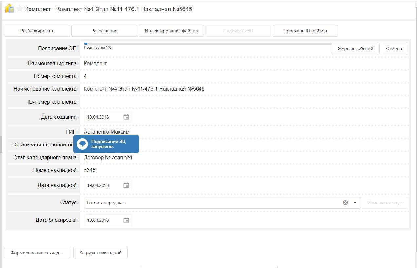The image size is (417, 268).
Task: Click the Номер комплекта value 4
Action: [85, 76]
